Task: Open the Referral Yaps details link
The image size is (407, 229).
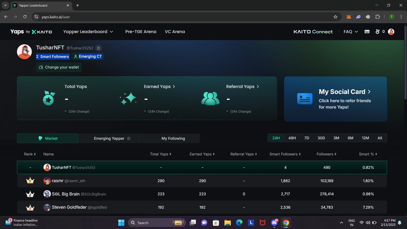Action: pos(243,87)
